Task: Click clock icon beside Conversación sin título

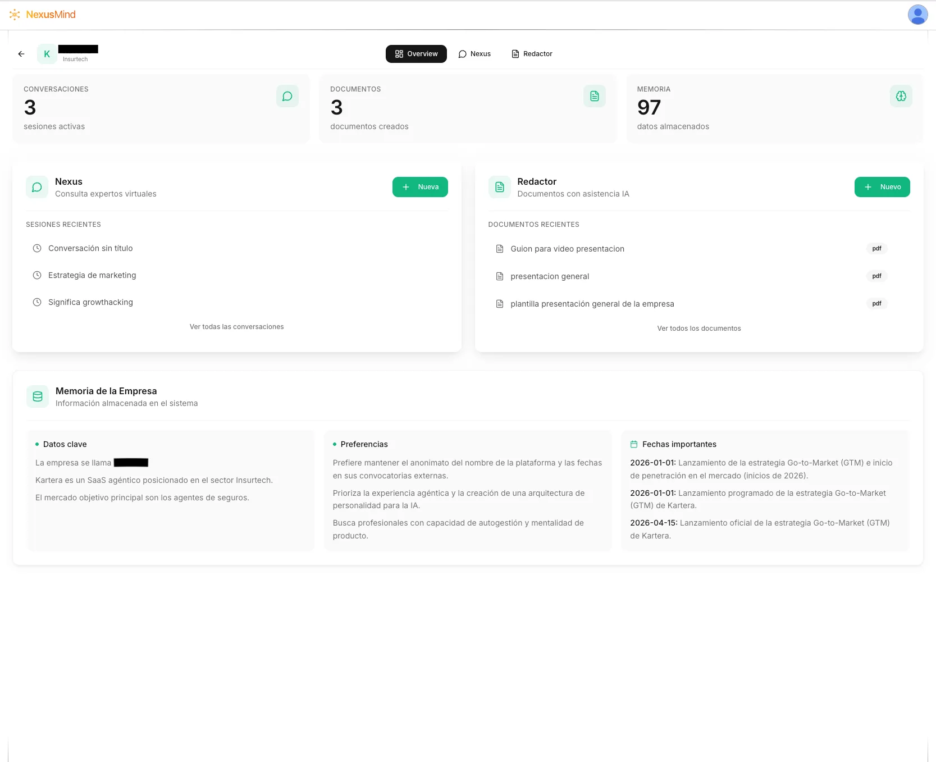Action: tap(37, 248)
